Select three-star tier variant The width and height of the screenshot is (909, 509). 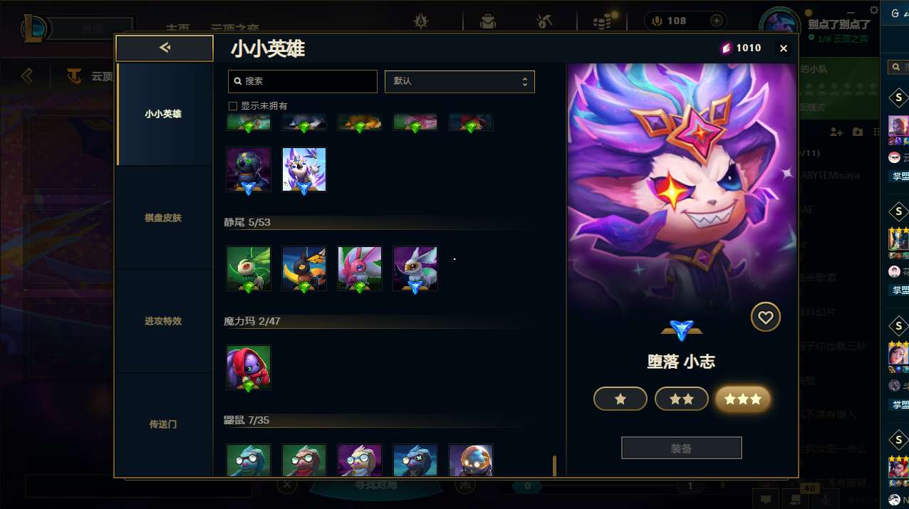coord(743,399)
